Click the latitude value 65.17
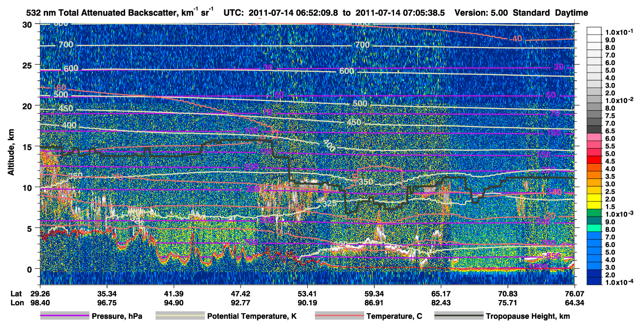 [441, 293]
